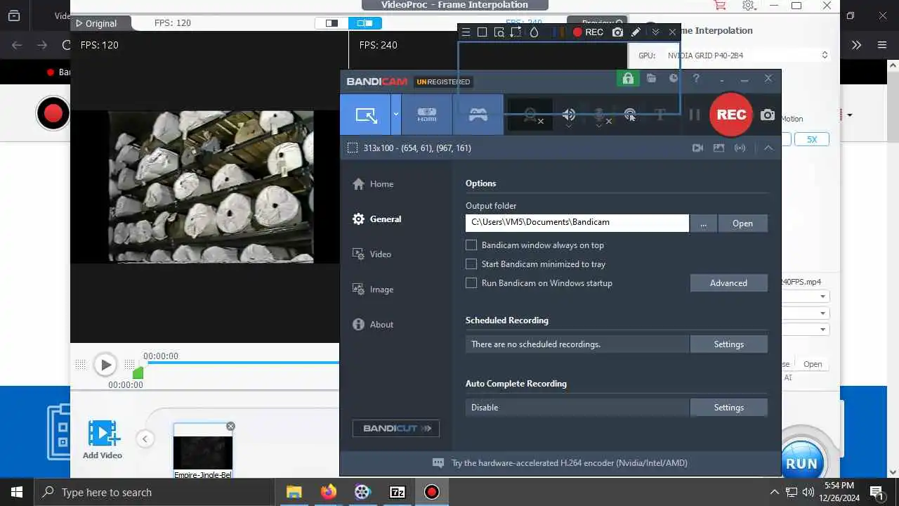The height and width of the screenshot is (506, 899).
Task: Click the image list icon in status row
Action: point(718,148)
